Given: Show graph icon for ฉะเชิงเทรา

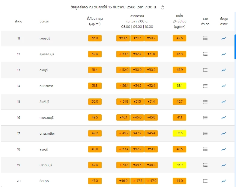Looking at the screenshot, I should coord(224,86).
